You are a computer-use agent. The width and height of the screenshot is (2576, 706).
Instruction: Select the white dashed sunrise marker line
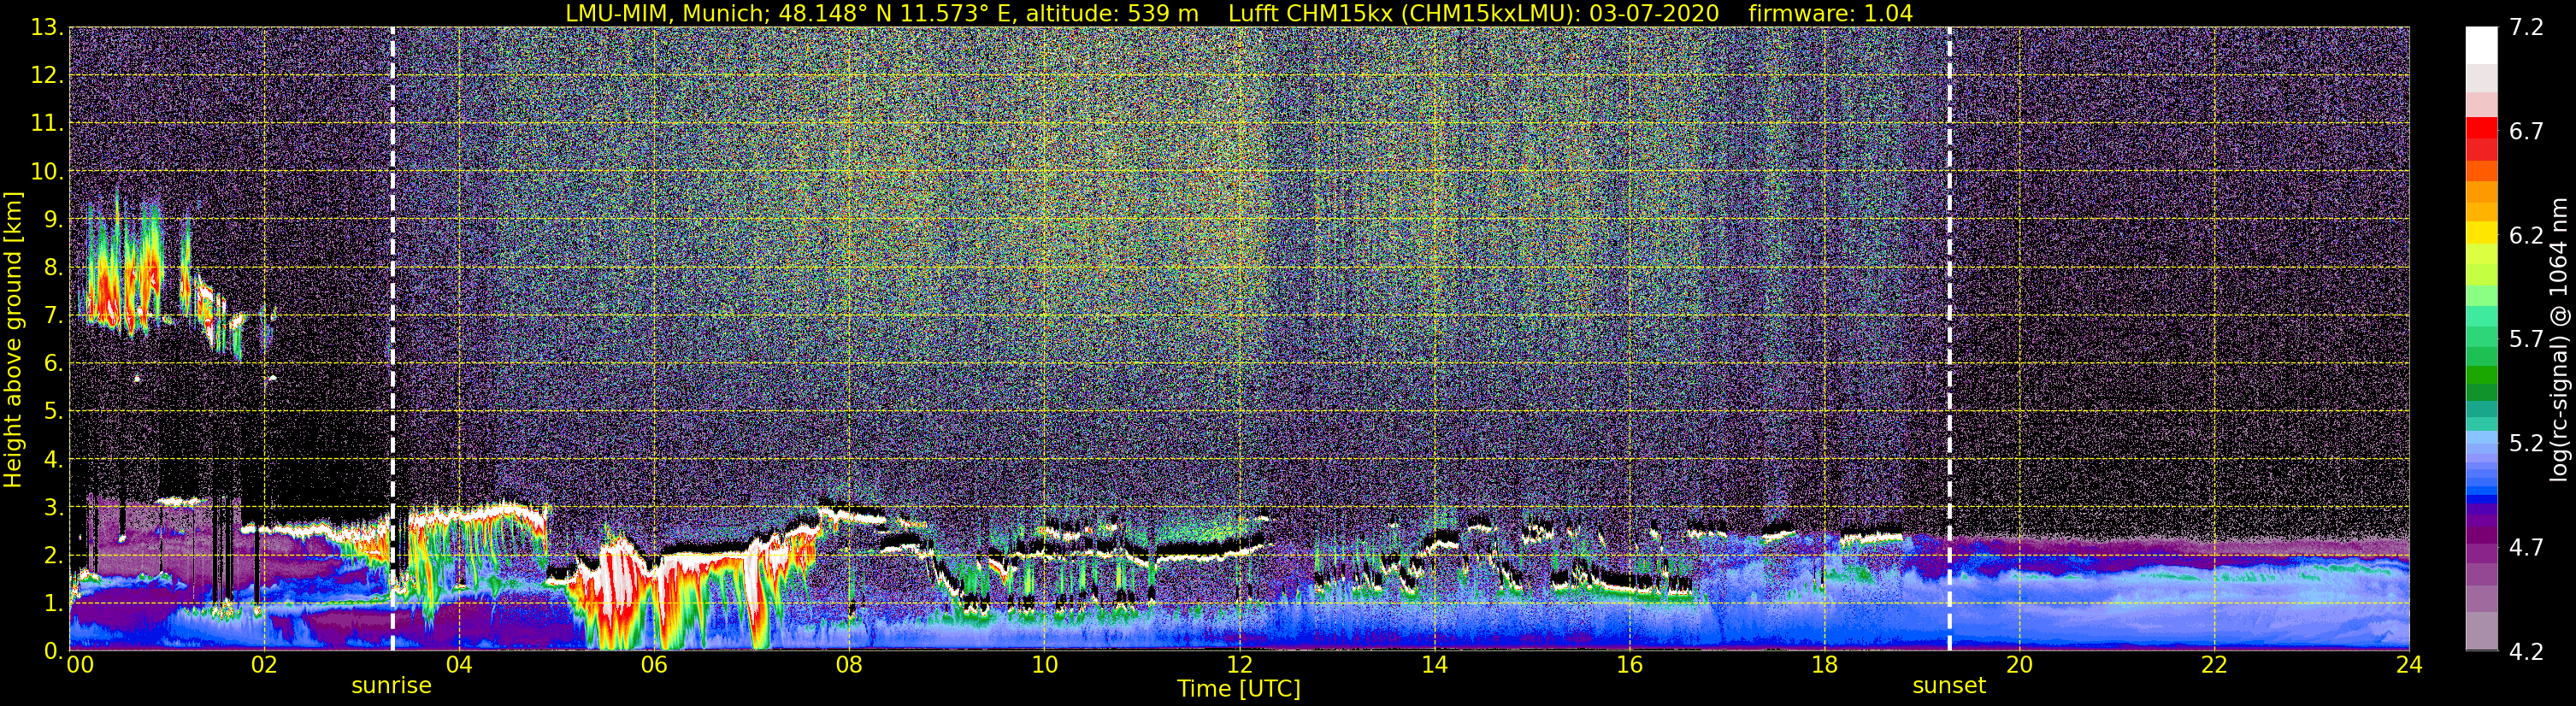(x=392, y=339)
